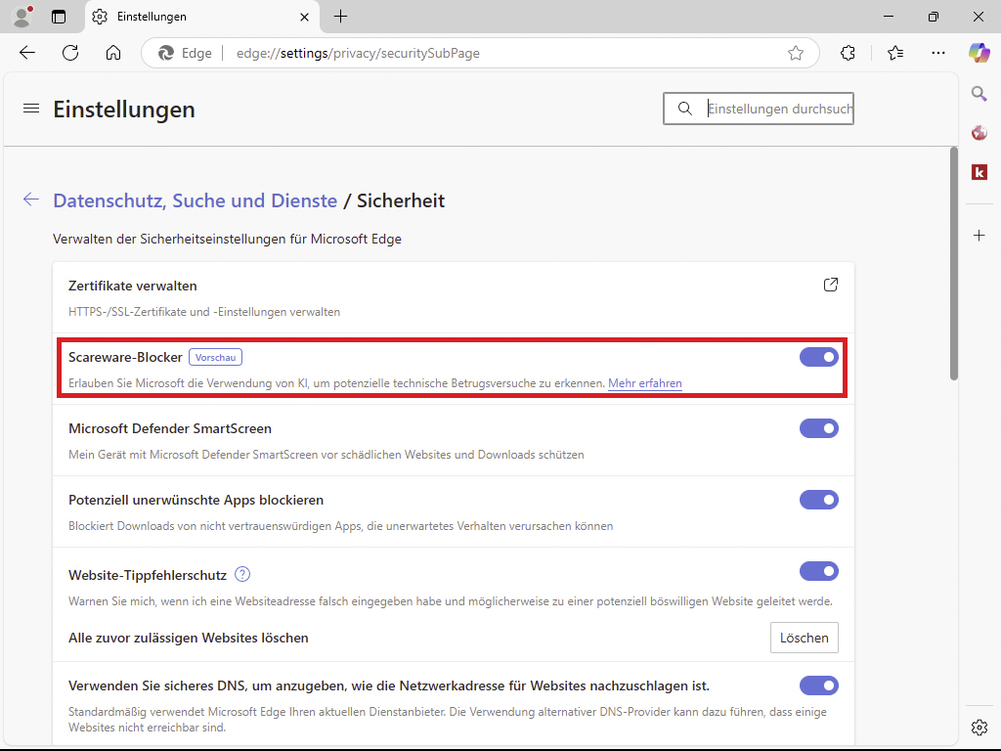Click 'Alle zuvor zulässigen Websites löschen' text
The height and width of the screenshot is (751, 1001).
(x=189, y=638)
